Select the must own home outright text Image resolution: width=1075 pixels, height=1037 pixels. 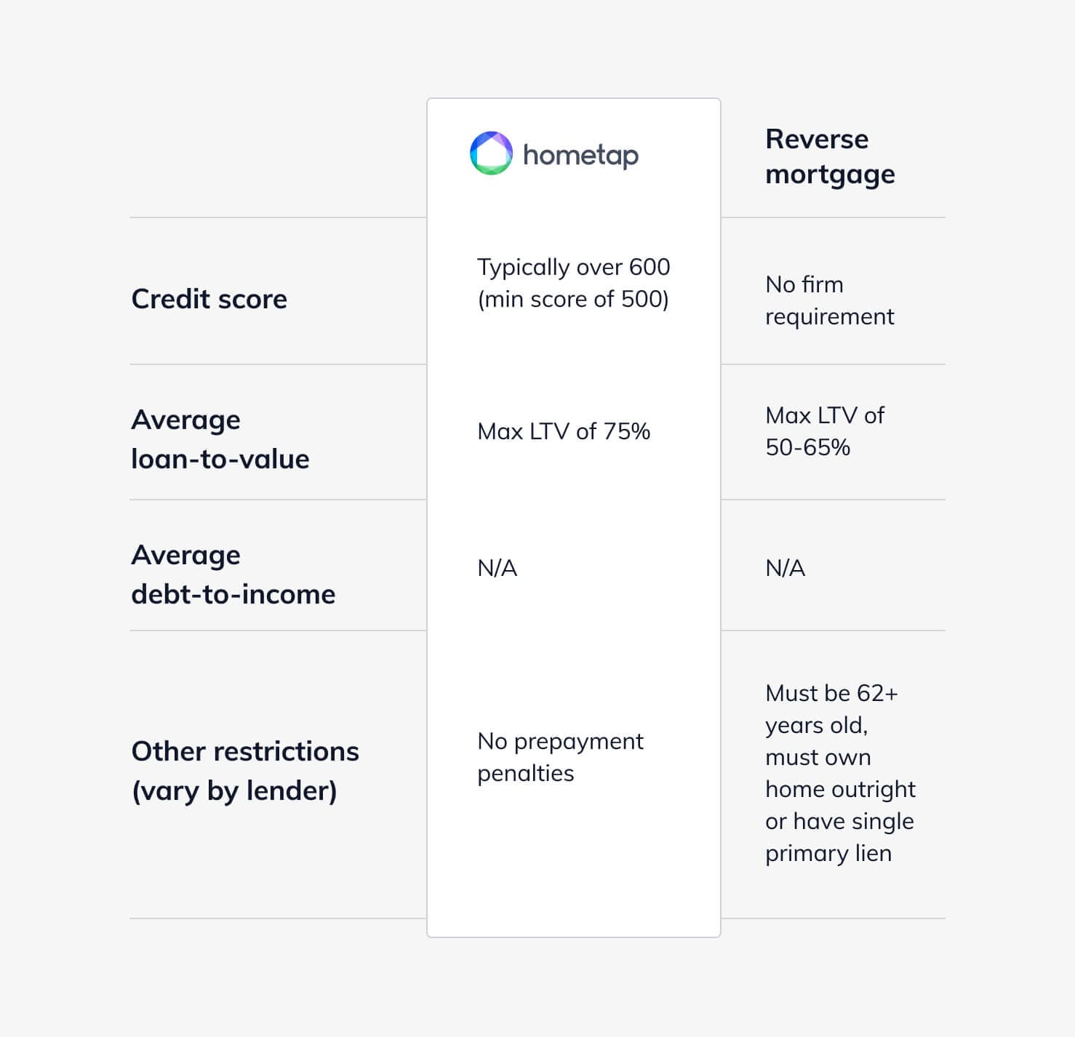click(840, 773)
